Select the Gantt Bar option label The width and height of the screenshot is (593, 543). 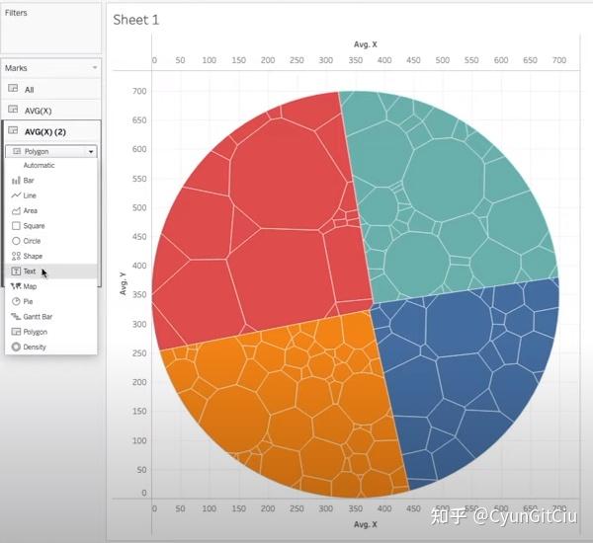pyautogui.click(x=38, y=317)
